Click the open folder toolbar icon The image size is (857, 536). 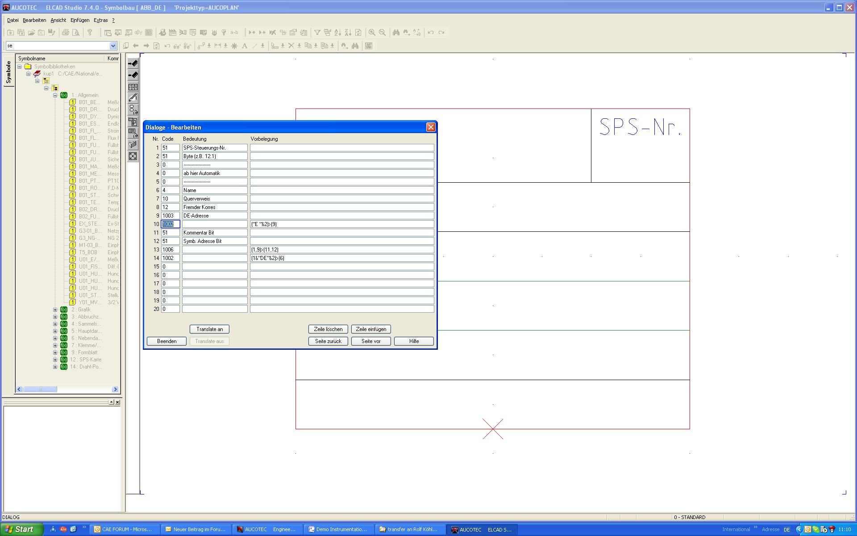pyautogui.click(x=31, y=33)
